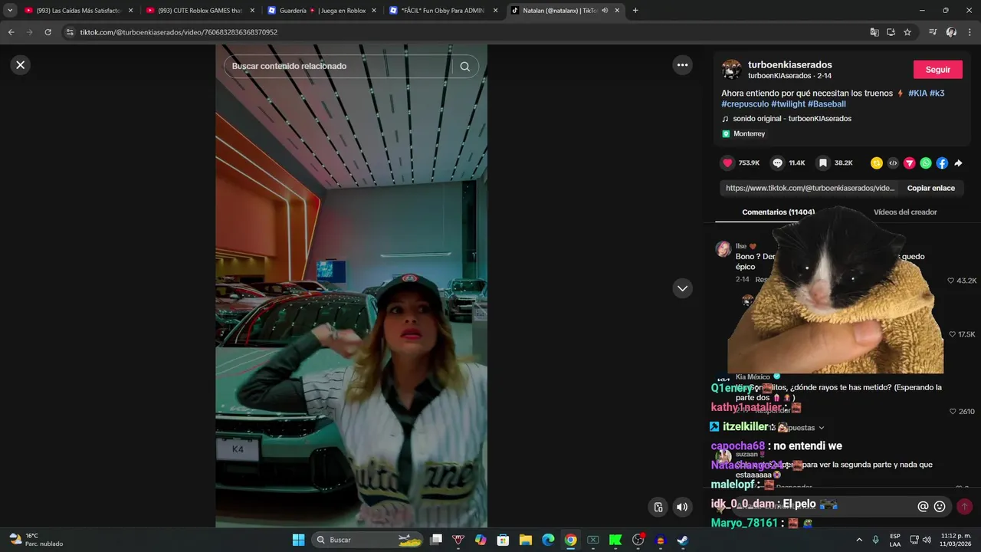Viewport: 981px width, 552px height.
Task: Click the taskbar Buscar search box
Action: [369, 540]
